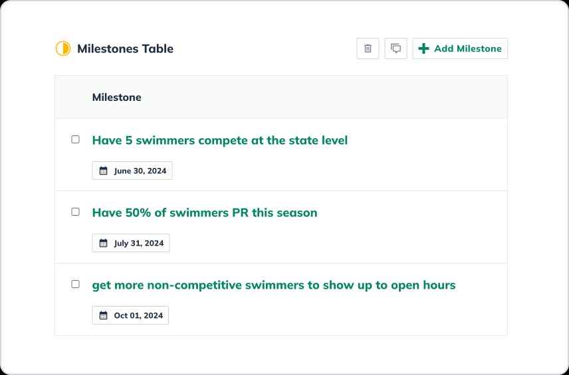The width and height of the screenshot is (569, 375).
Task: Change the July 31, 2024 due date
Action: 138,243
